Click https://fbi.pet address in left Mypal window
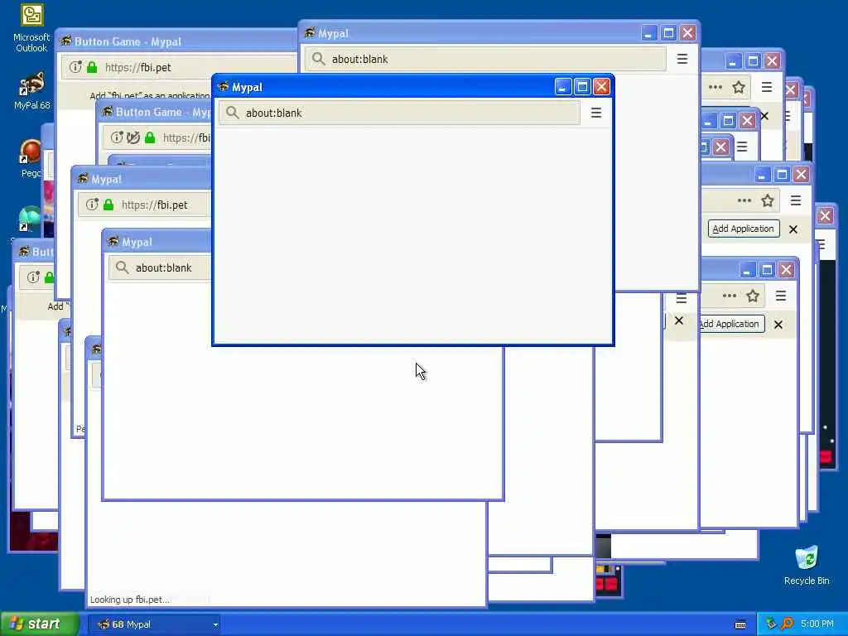Viewport: 848px width, 636px height. [155, 205]
